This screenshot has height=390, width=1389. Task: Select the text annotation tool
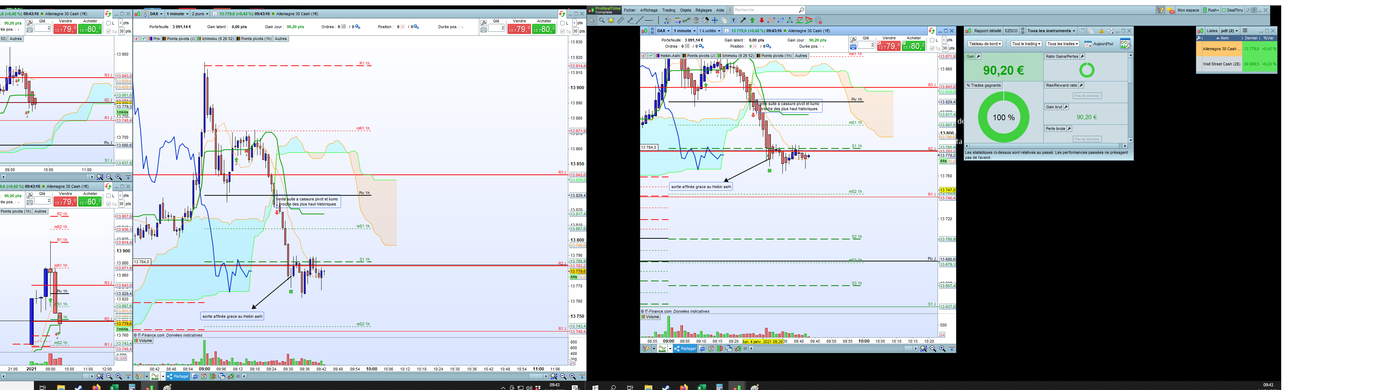(734, 21)
